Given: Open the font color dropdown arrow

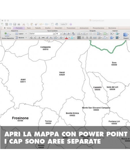Looking at the screenshot, I should pos(69,38).
